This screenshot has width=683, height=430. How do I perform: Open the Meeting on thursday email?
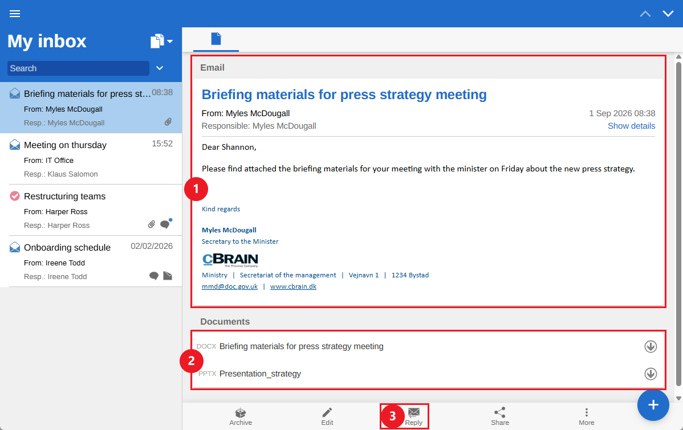91,159
